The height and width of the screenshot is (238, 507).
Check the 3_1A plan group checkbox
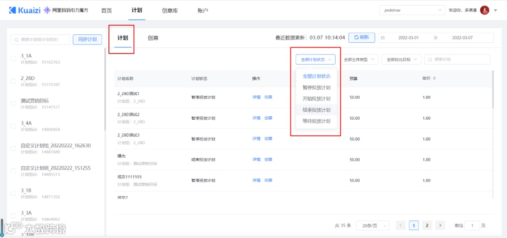coord(13,59)
